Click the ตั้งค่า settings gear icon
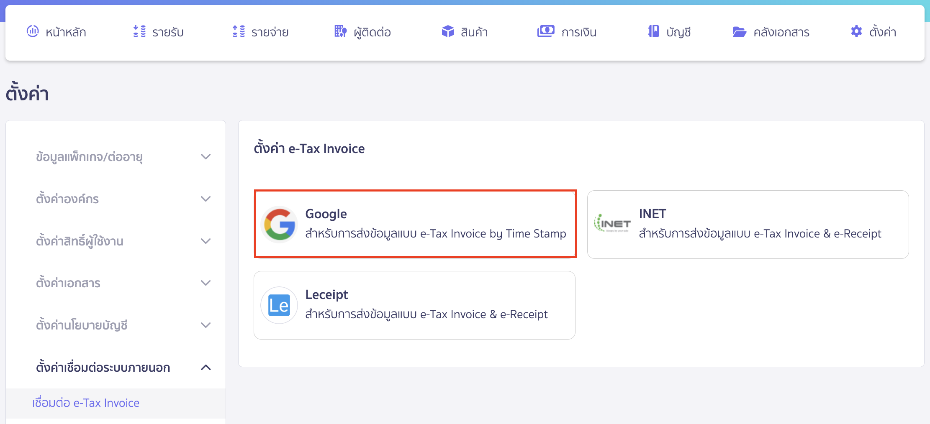This screenshot has height=424, width=930. click(x=856, y=32)
